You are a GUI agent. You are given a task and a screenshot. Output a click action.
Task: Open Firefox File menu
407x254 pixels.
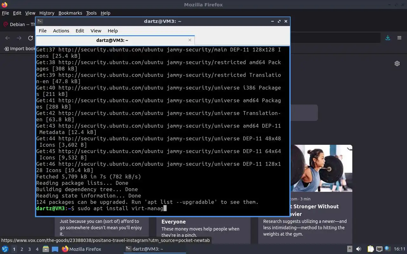click(x=5, y=13)
